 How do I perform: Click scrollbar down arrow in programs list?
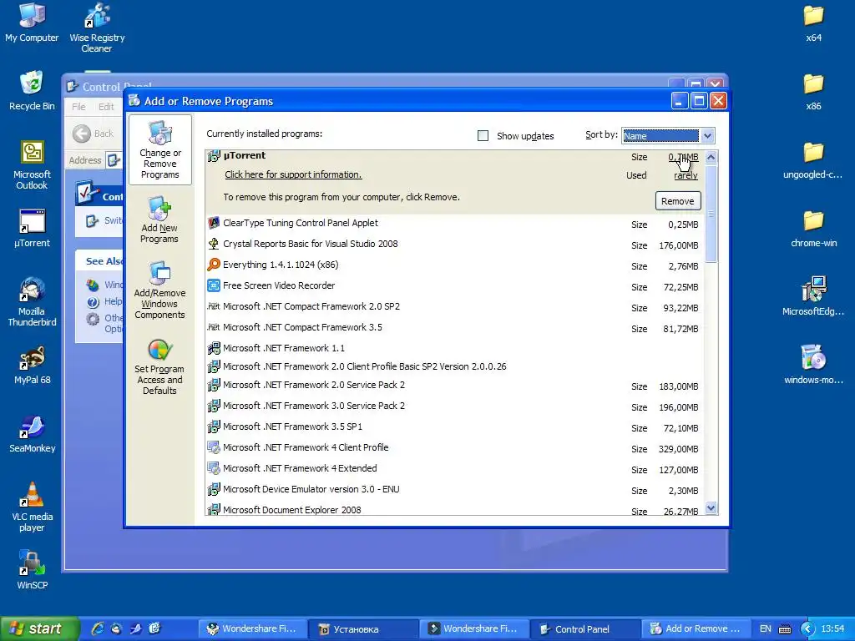coord(711,508)
